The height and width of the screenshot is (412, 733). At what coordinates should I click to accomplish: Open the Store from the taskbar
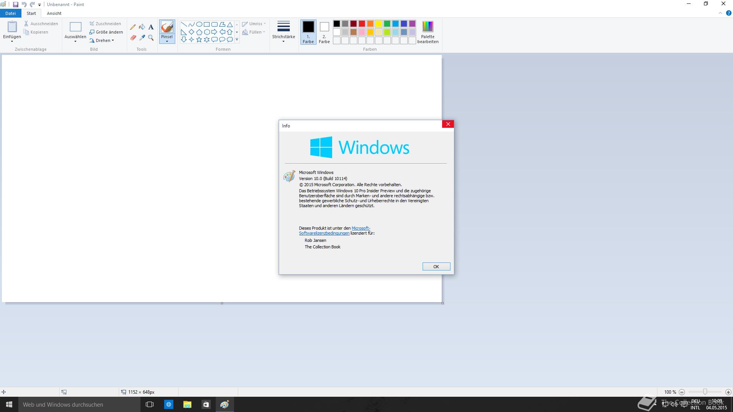click(206, 404)
